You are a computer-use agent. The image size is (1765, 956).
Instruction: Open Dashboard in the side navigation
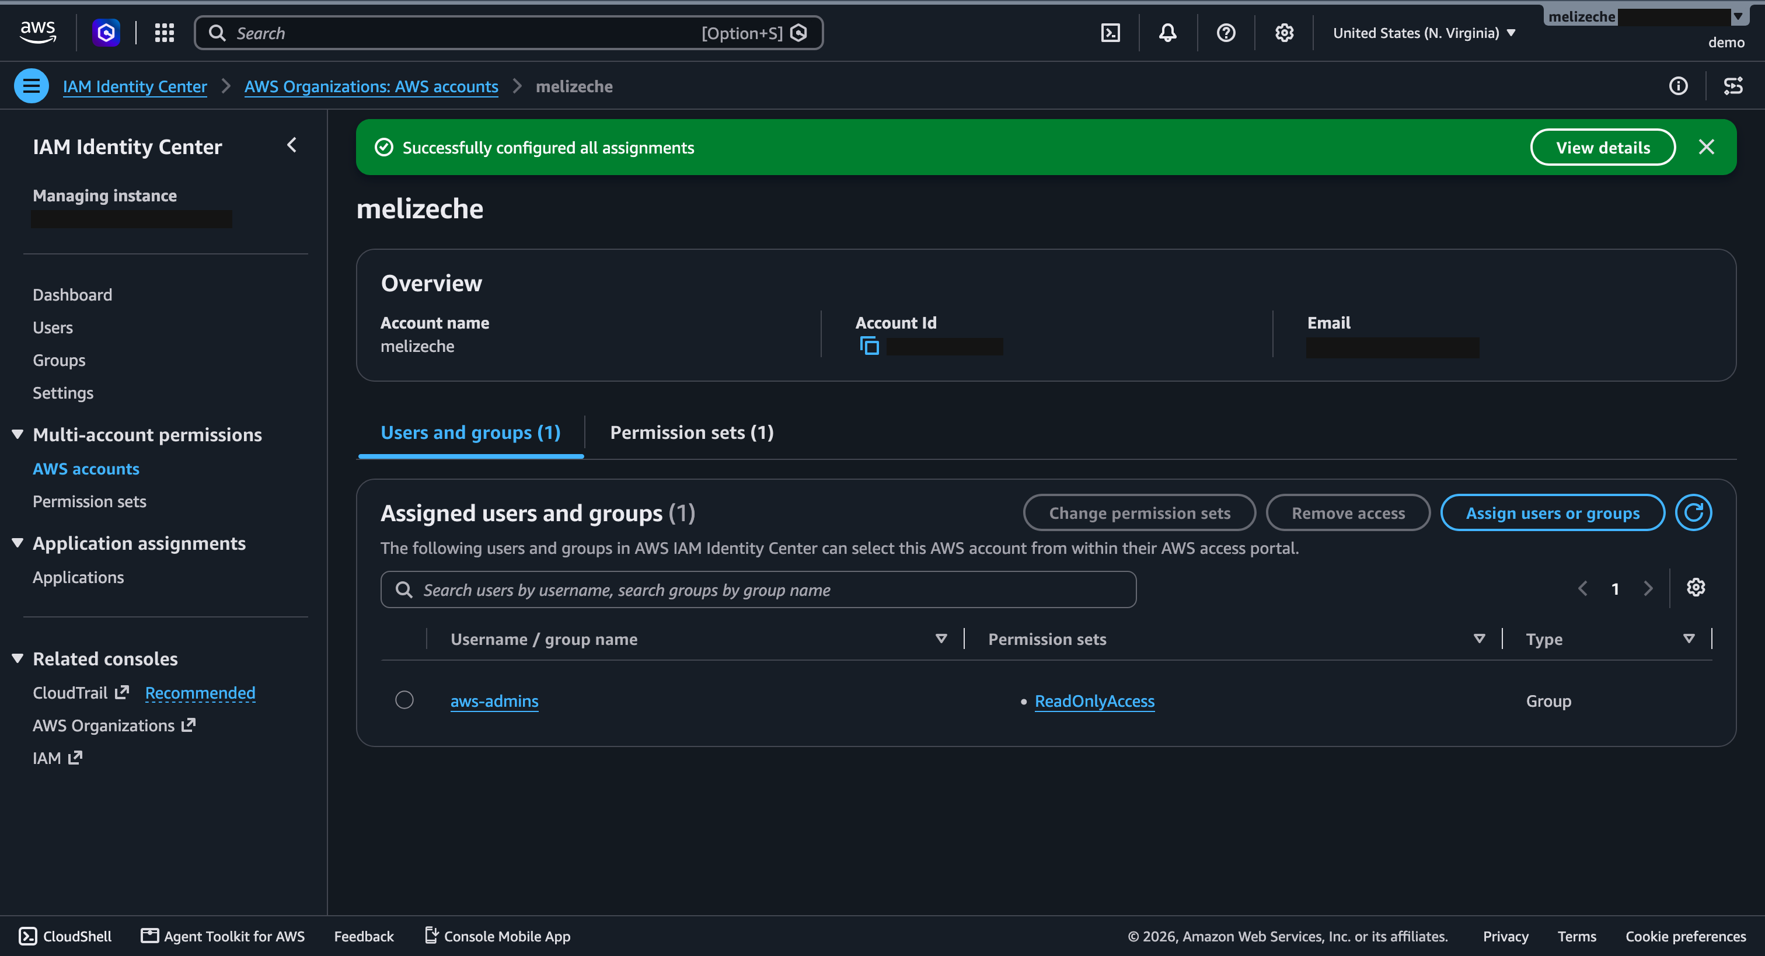pyautogui.click(x=72, y=295)
